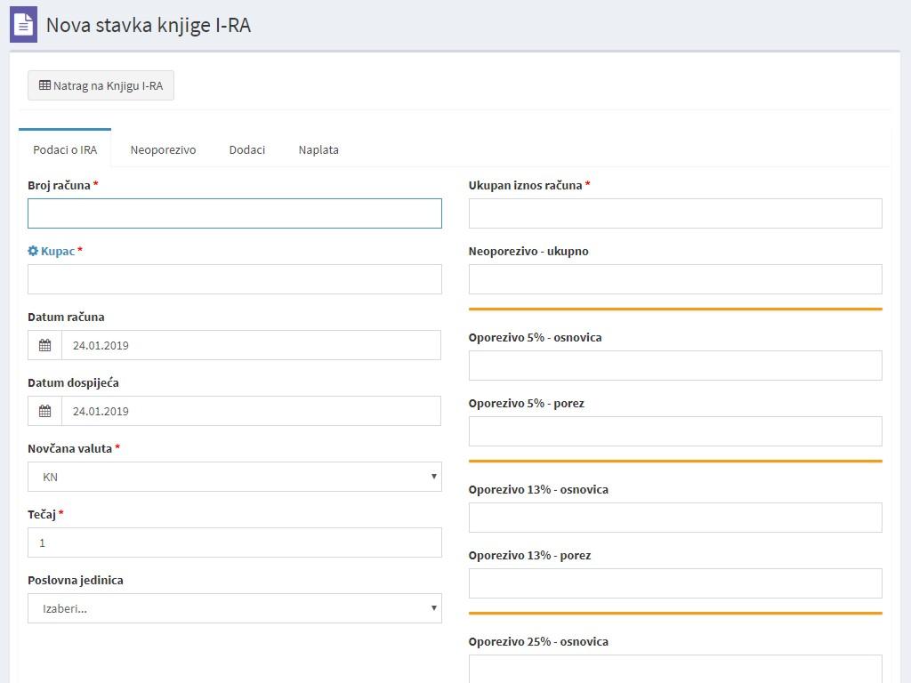Expand the Poslovna jedinica dropdown

click(235, 608)
